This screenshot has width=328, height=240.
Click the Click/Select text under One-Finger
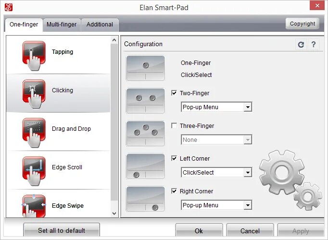tap(196, 75)
